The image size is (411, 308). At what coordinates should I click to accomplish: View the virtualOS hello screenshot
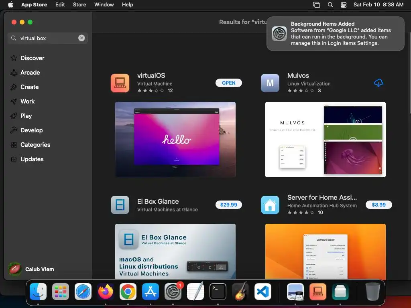(x=175, y=139)
